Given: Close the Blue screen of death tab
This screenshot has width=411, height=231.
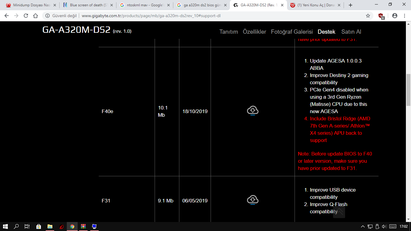Looking at the screenshot, I should coord(112,5).
